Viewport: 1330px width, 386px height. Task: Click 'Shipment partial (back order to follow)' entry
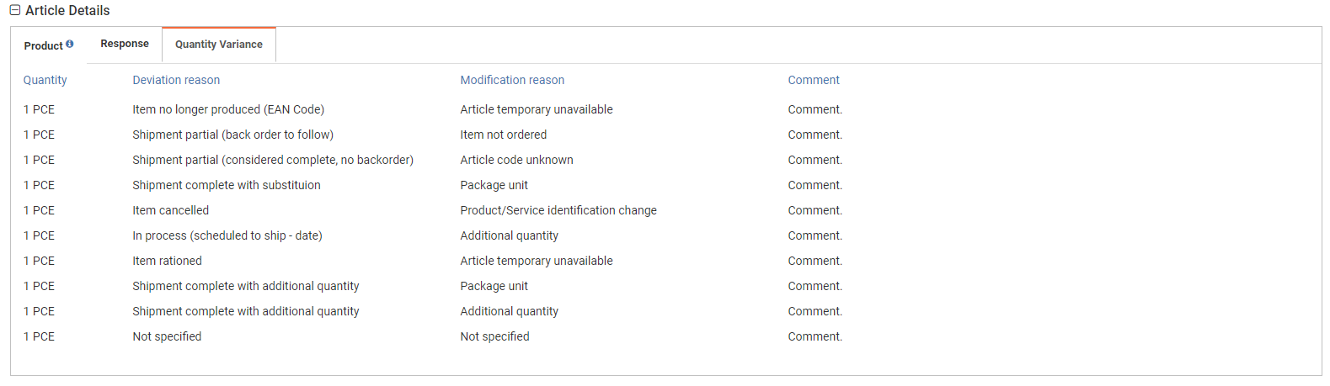tap(232, 135)
